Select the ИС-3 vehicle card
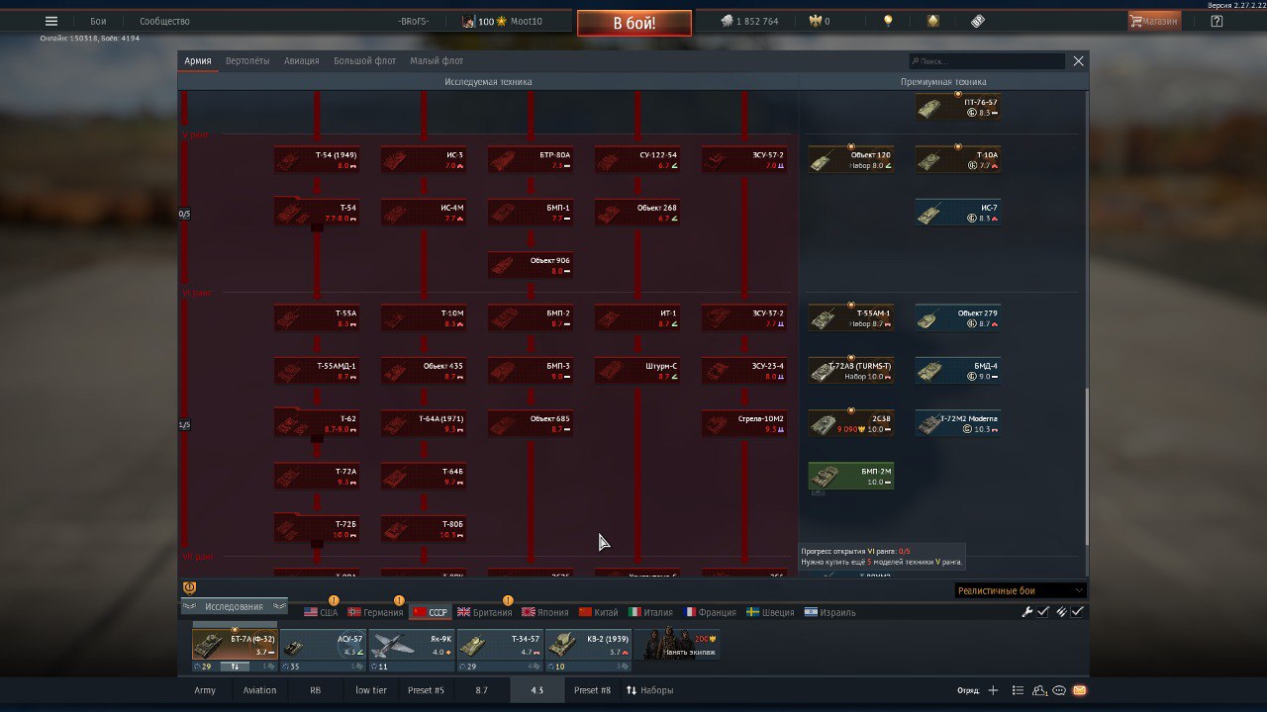The height and width of the screenshot is (712, 1267). [x=424, y=159]
